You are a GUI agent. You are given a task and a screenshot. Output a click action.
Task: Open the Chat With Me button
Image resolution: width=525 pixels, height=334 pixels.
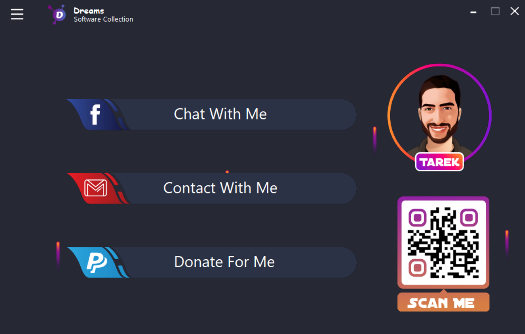click(212, 114)
